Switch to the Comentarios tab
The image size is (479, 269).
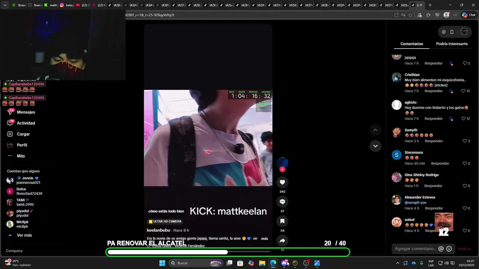click(x=412, y=44)
